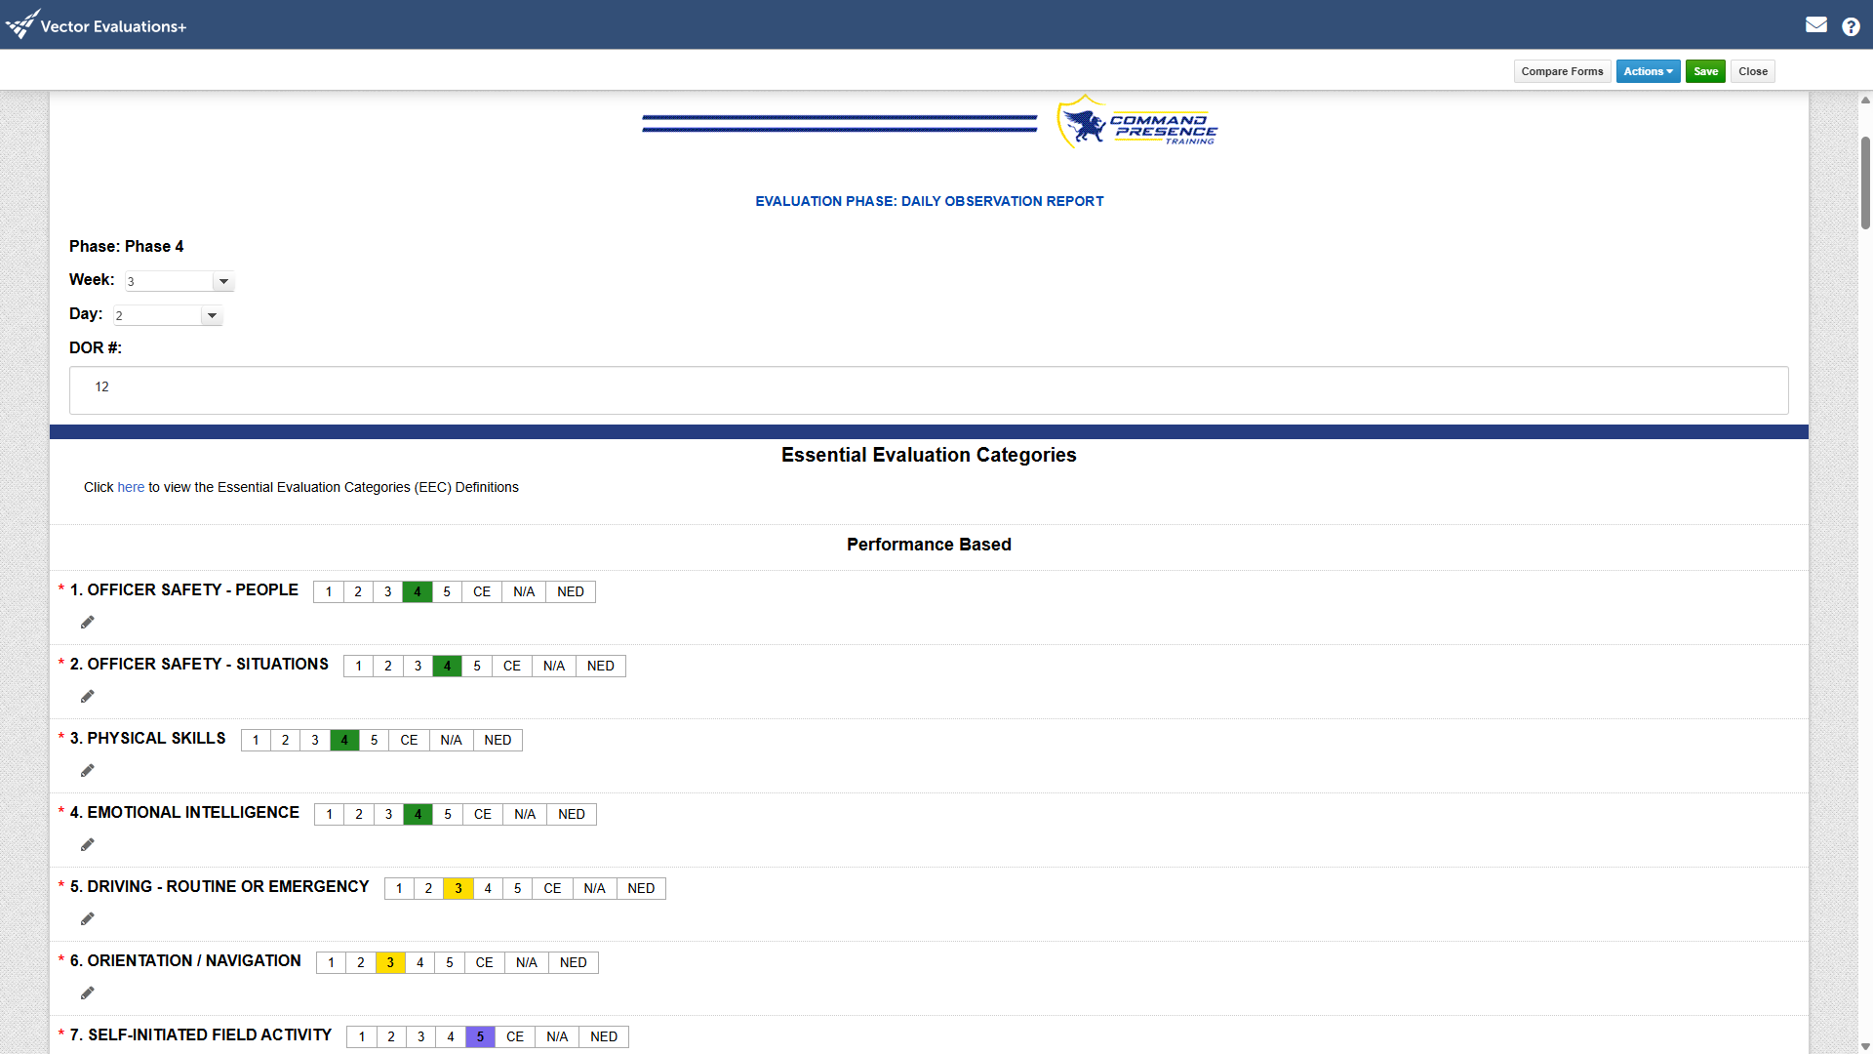The width and height of the screenshot is (1873, 1054).
Task: Click the Compare Forms button
Action: pyautogui.click(x=1562, y=71)
